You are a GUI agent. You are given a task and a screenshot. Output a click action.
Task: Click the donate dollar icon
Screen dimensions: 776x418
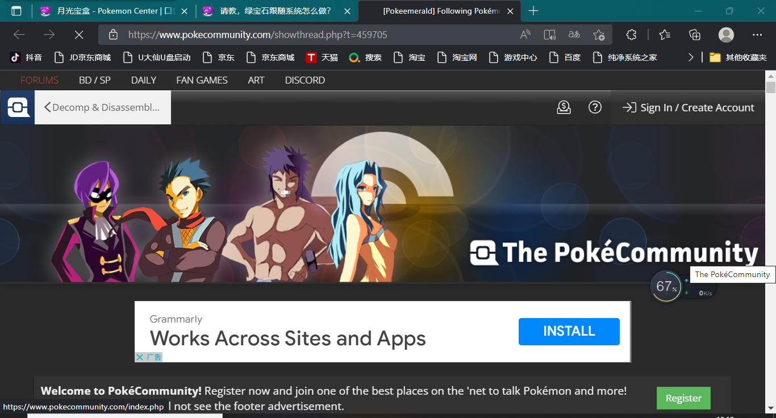click(564, 107)
